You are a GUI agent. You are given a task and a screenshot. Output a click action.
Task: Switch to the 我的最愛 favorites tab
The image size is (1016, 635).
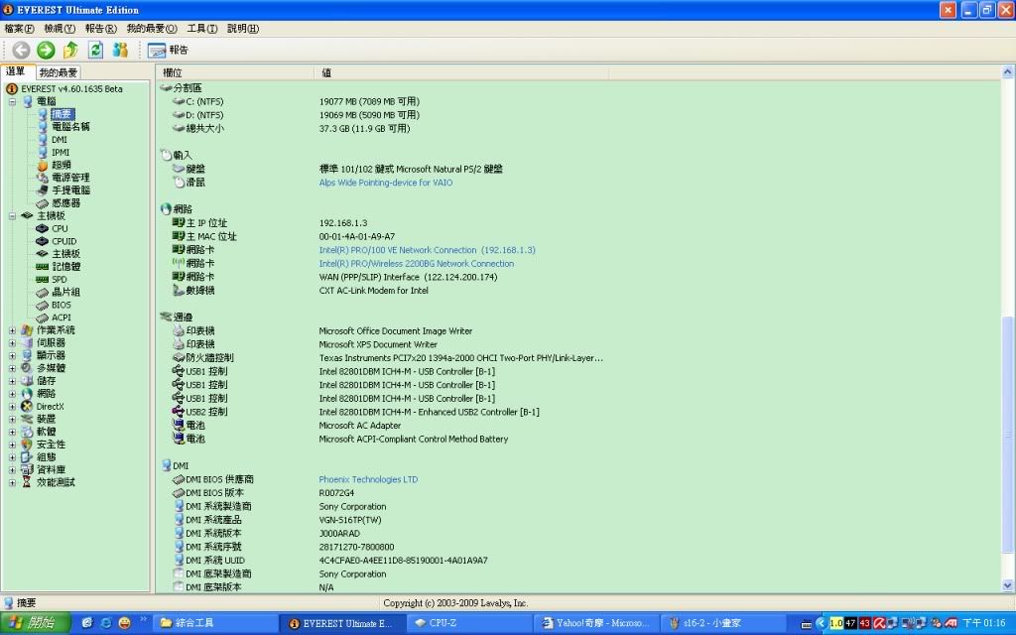pyautogui.click(x=59, y=72)
